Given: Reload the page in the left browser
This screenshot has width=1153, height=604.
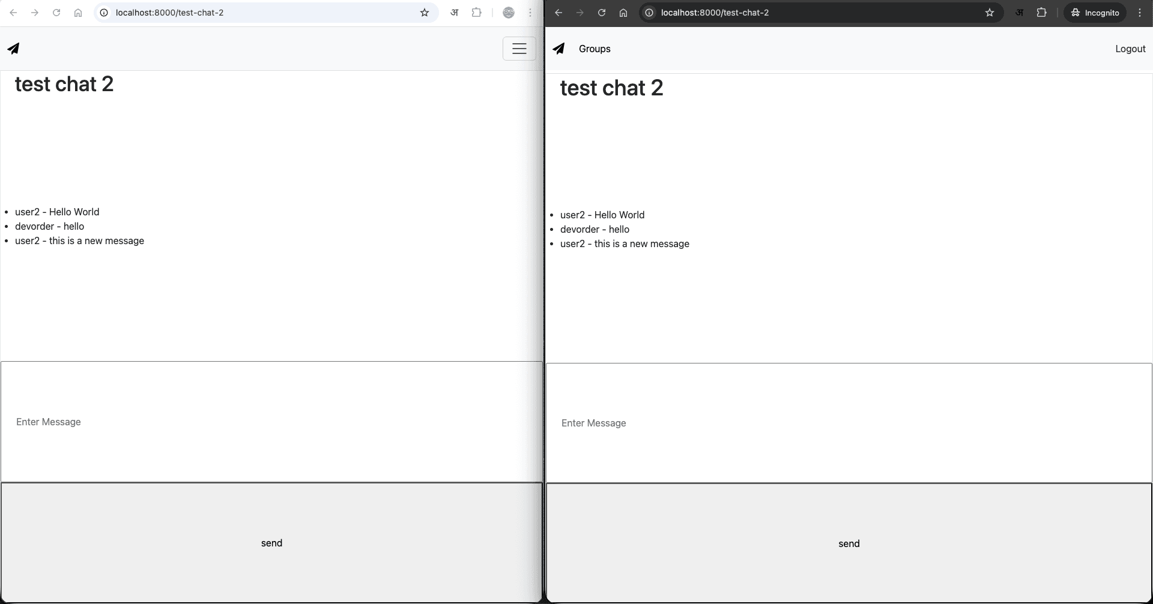Looking at the screenshot, I should click(56, 12).
